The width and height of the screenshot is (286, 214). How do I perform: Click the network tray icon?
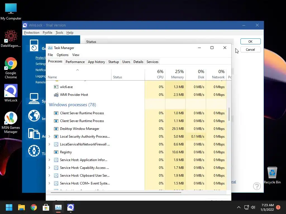click(246, 207)
